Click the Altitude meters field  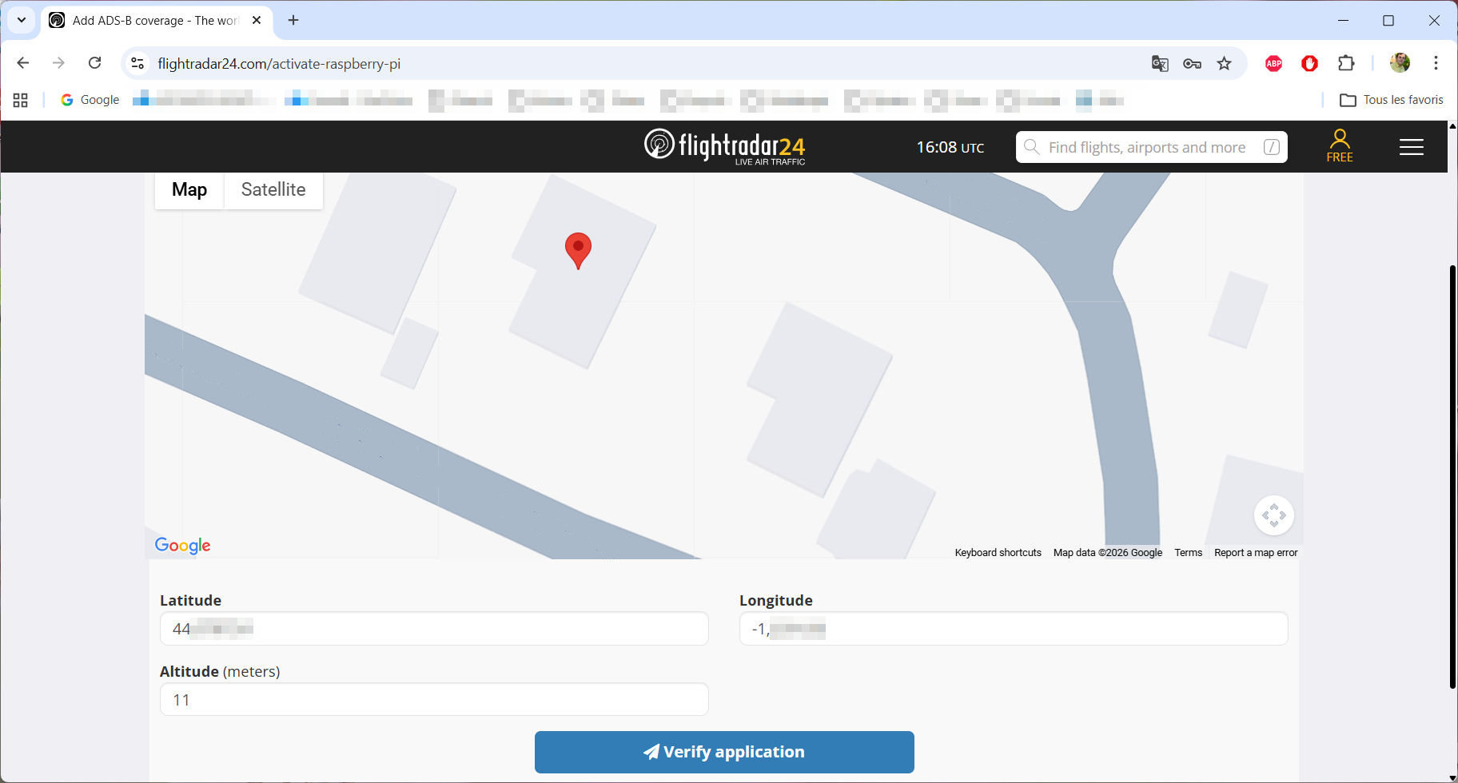coord(434,700)
